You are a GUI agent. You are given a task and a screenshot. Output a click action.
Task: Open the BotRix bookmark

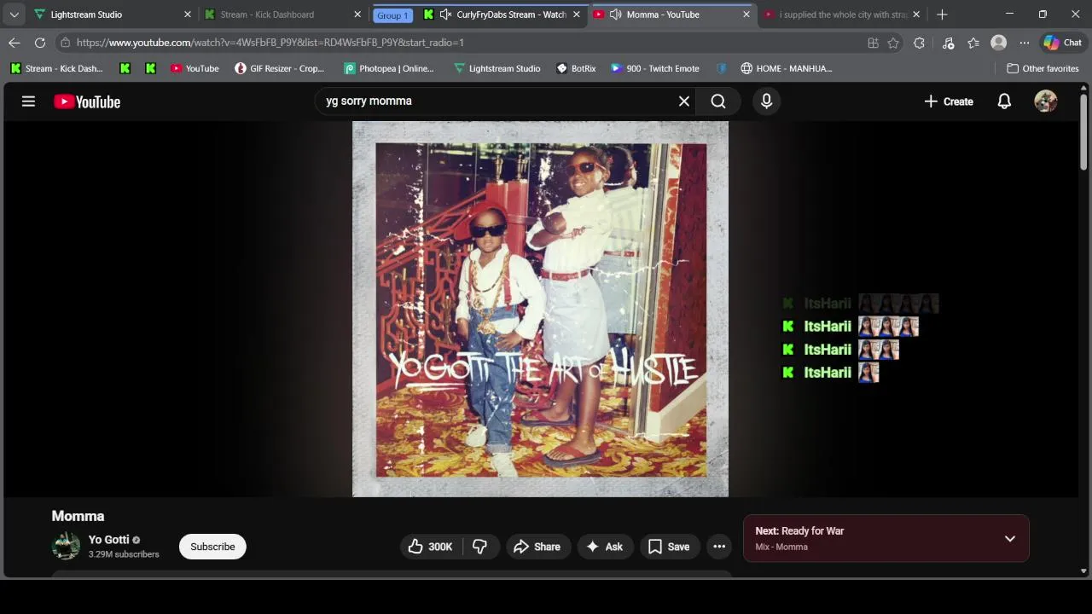pos(576,68)
